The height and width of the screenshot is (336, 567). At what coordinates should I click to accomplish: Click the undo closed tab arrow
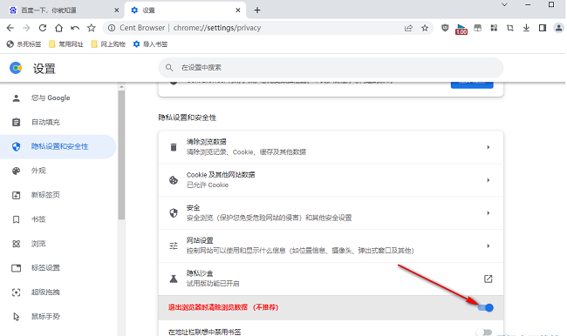75,28
